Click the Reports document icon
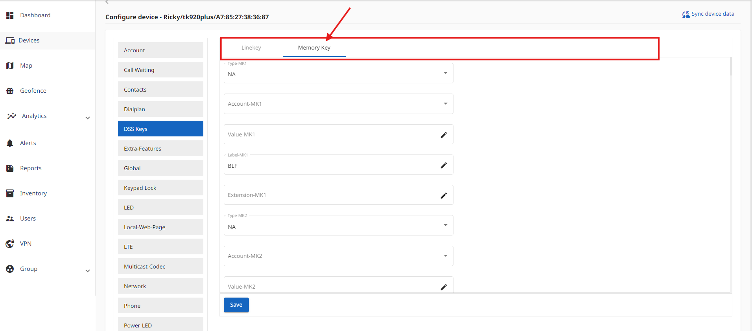This screenshot has width=752, height=331. coord(10,168)
